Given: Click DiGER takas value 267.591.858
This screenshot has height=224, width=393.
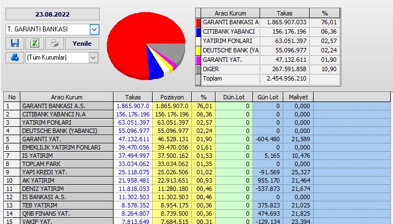Looking at the screenshot, I should (x=289, y=69).
